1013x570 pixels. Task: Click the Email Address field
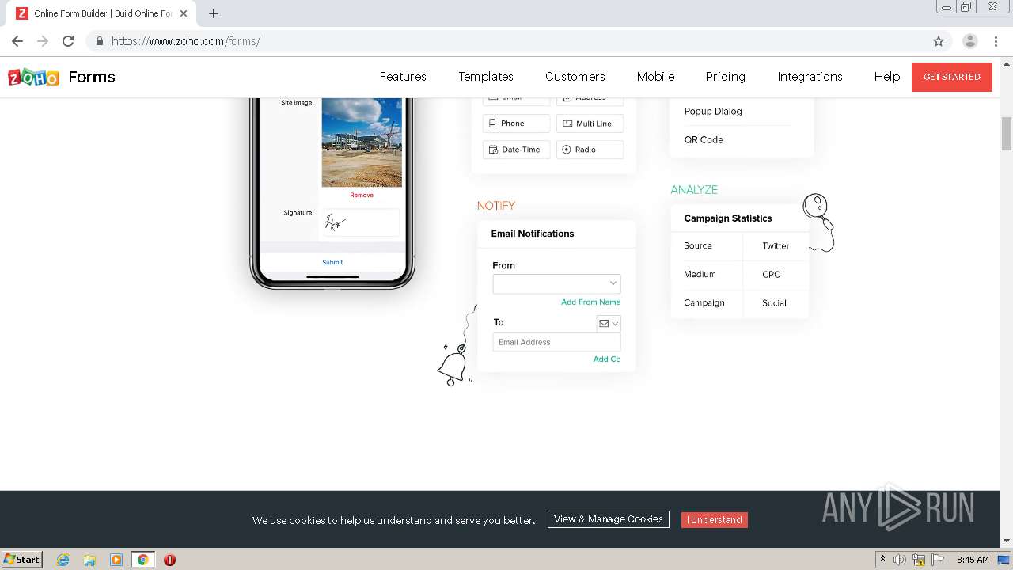[x=556, y=342]
